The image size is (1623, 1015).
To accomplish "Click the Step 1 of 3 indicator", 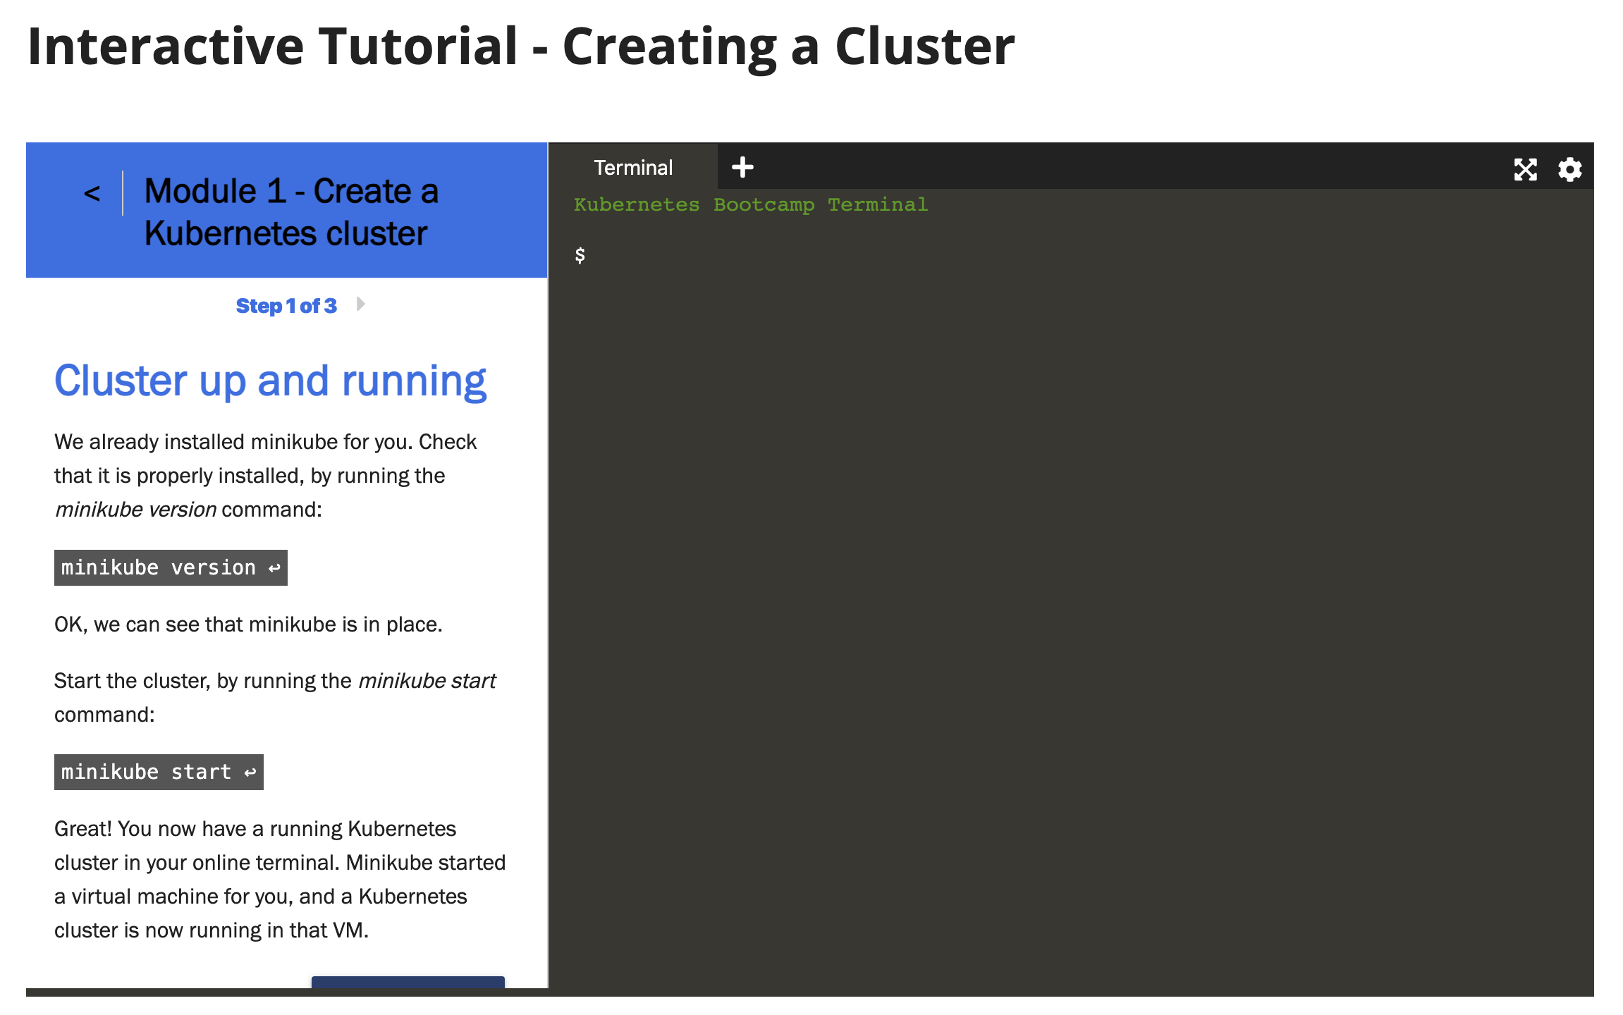I will click(x=286, y=306).
